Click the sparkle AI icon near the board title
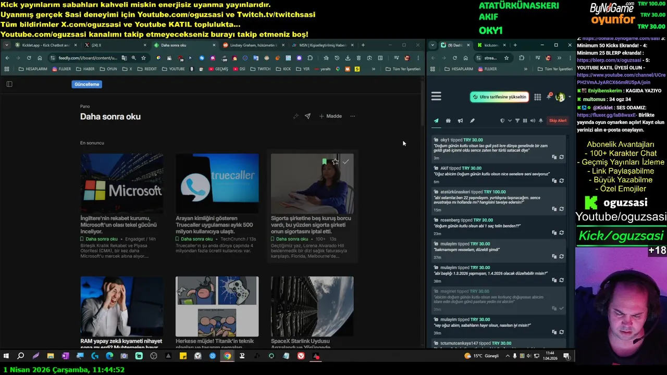 click(x=295, y=116)
